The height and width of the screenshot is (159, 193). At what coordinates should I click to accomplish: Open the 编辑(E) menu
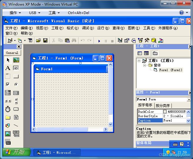(x=27, y=28)
